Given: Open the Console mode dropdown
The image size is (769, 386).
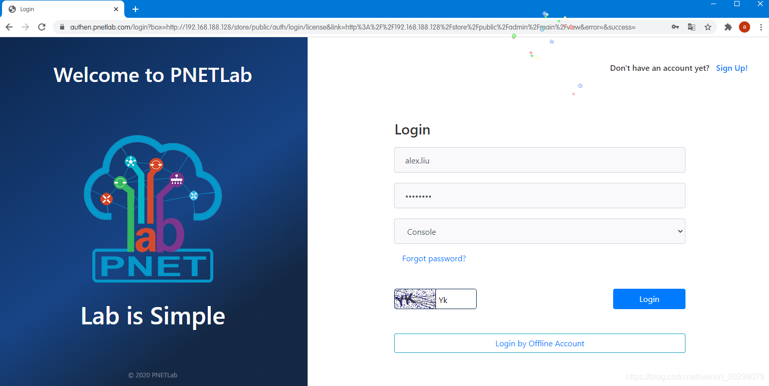Looking at the screenshot, I should [540, 231].
